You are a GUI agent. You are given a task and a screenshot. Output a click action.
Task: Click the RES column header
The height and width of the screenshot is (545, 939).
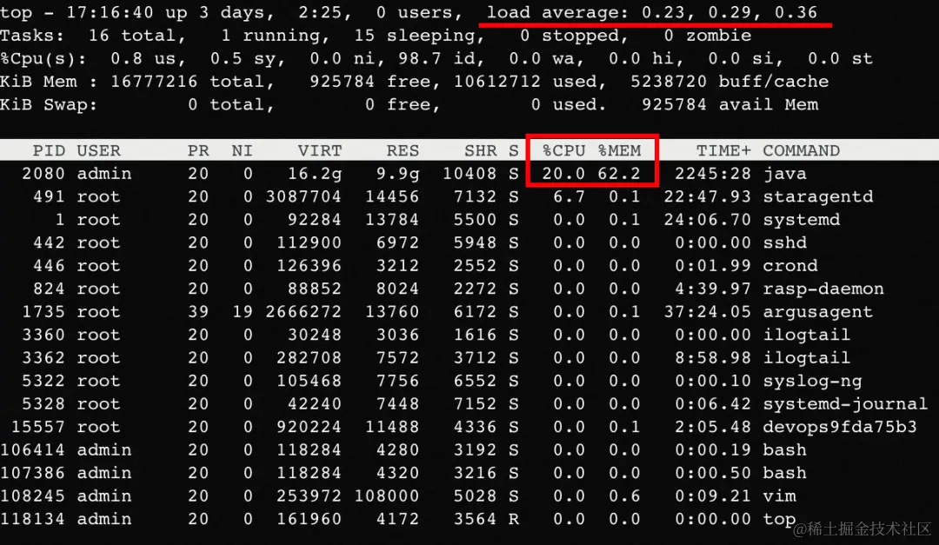(403, 150)
